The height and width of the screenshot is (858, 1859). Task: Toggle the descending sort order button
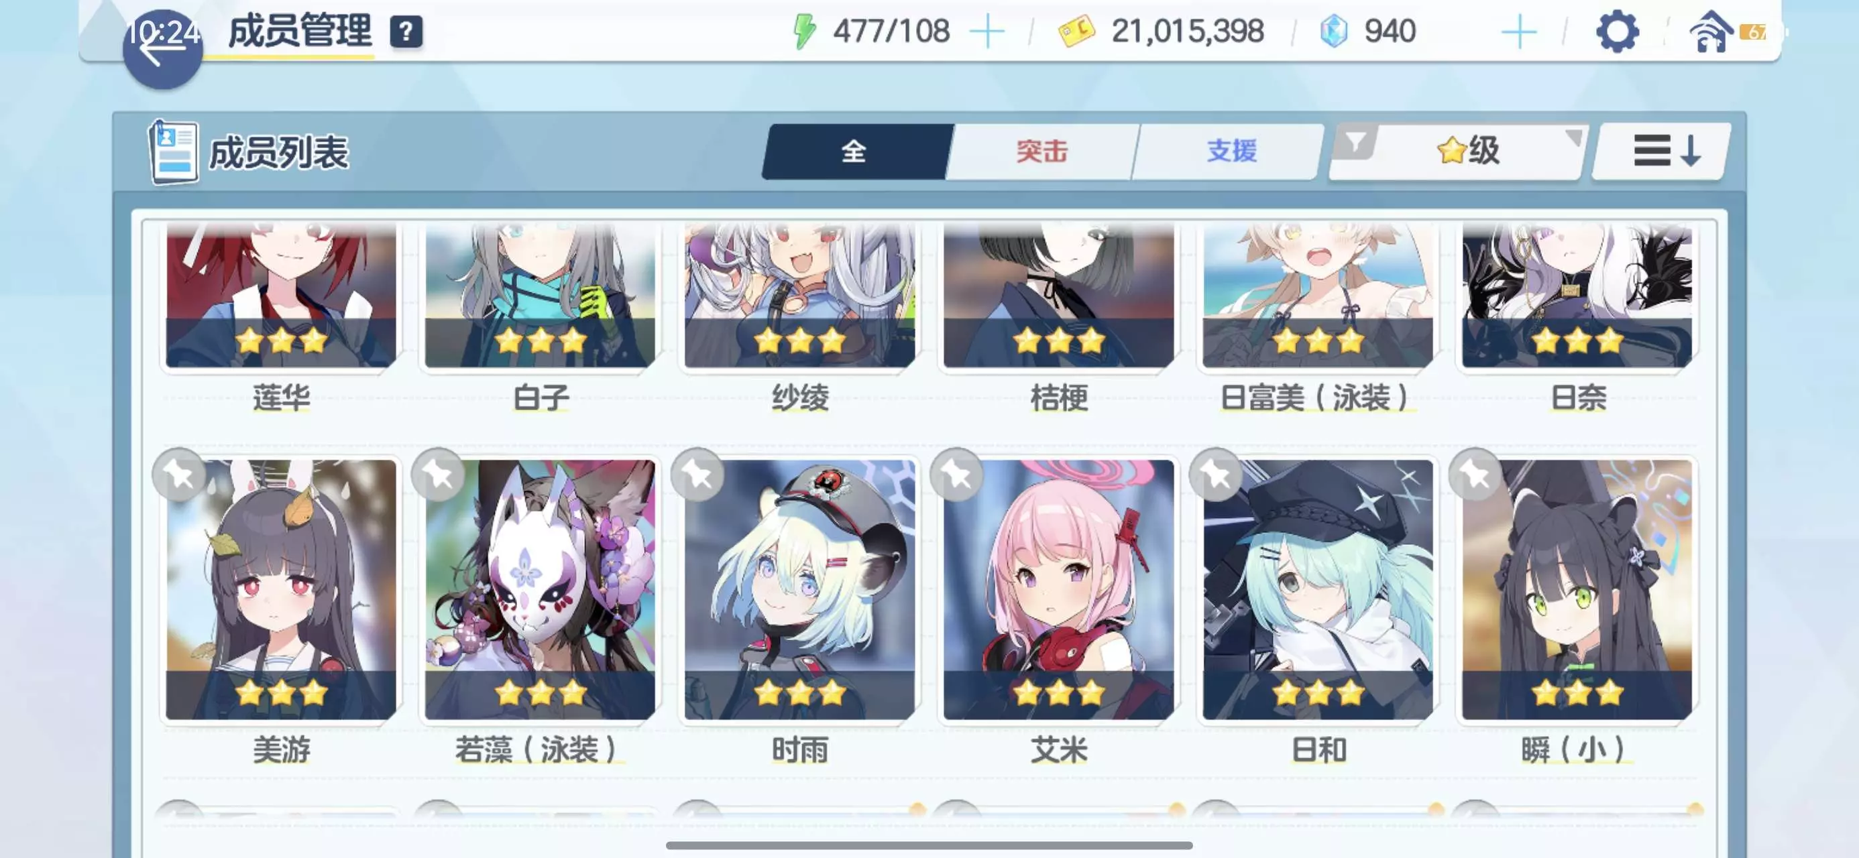tap(1662, 151)
